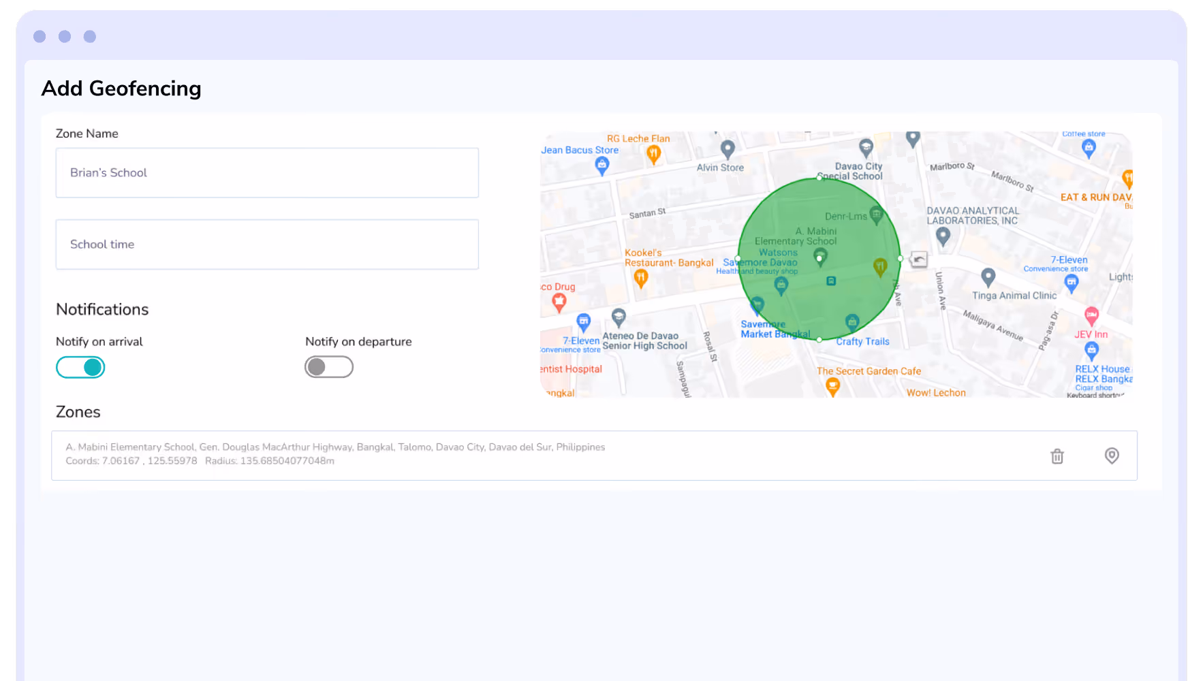Grab the geofence circle's right radius handle
The width and height of the screenshot is (1203, 681).
pos(900,259)
